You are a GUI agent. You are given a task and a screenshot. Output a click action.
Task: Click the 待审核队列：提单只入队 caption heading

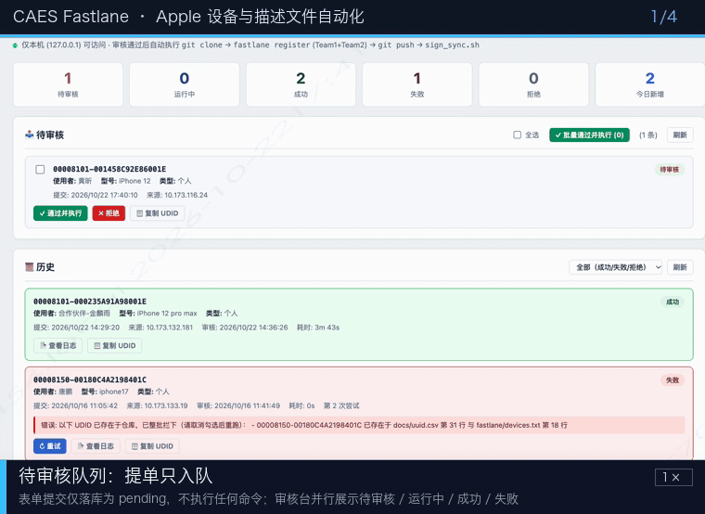pos(116,476)
